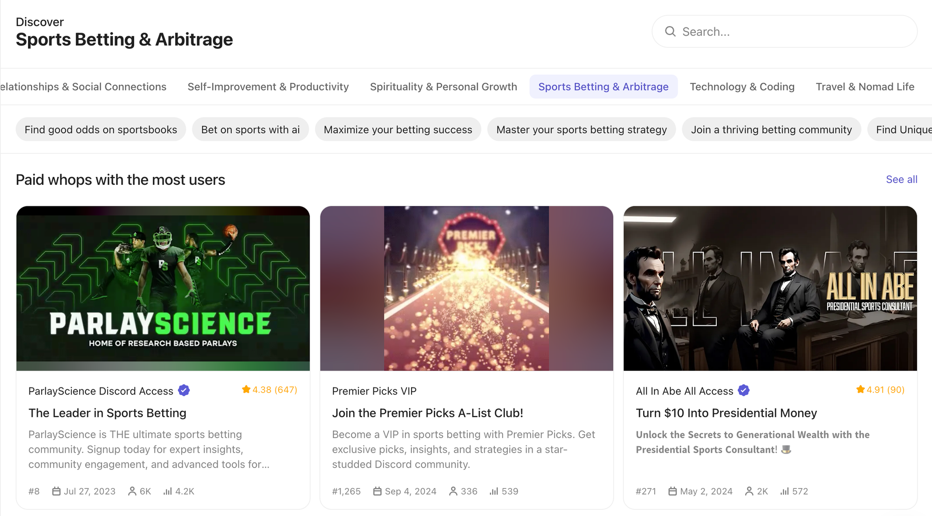Click ParlayScience verified badge icon
Viewport: 932px width, 516px height.
click(x=184, y=390)
